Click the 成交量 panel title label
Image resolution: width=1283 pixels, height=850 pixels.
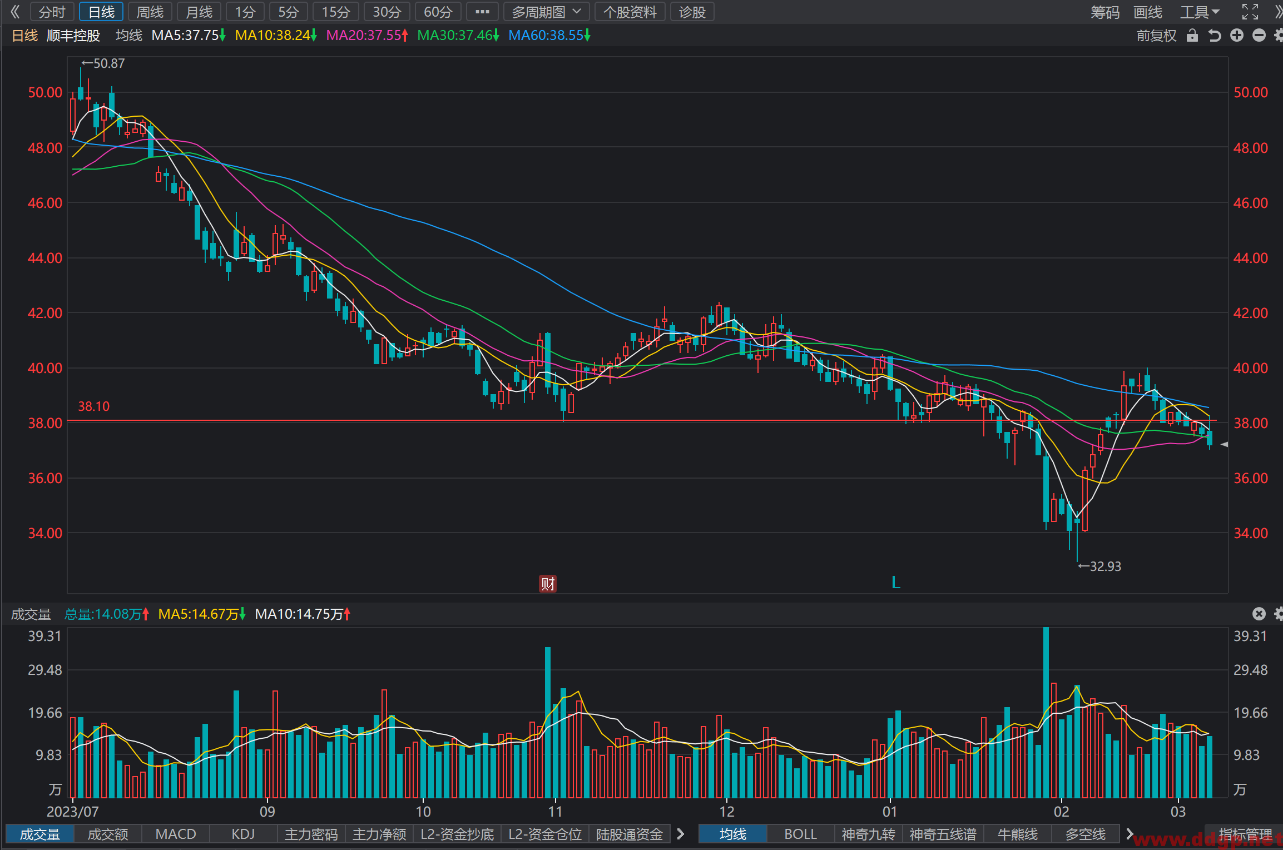coord(31,614)
